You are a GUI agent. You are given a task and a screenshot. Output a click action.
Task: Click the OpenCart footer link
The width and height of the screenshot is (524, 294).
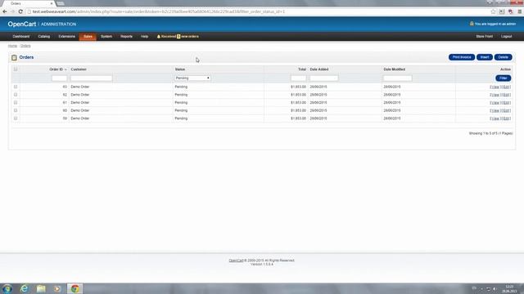coord(236,261)
